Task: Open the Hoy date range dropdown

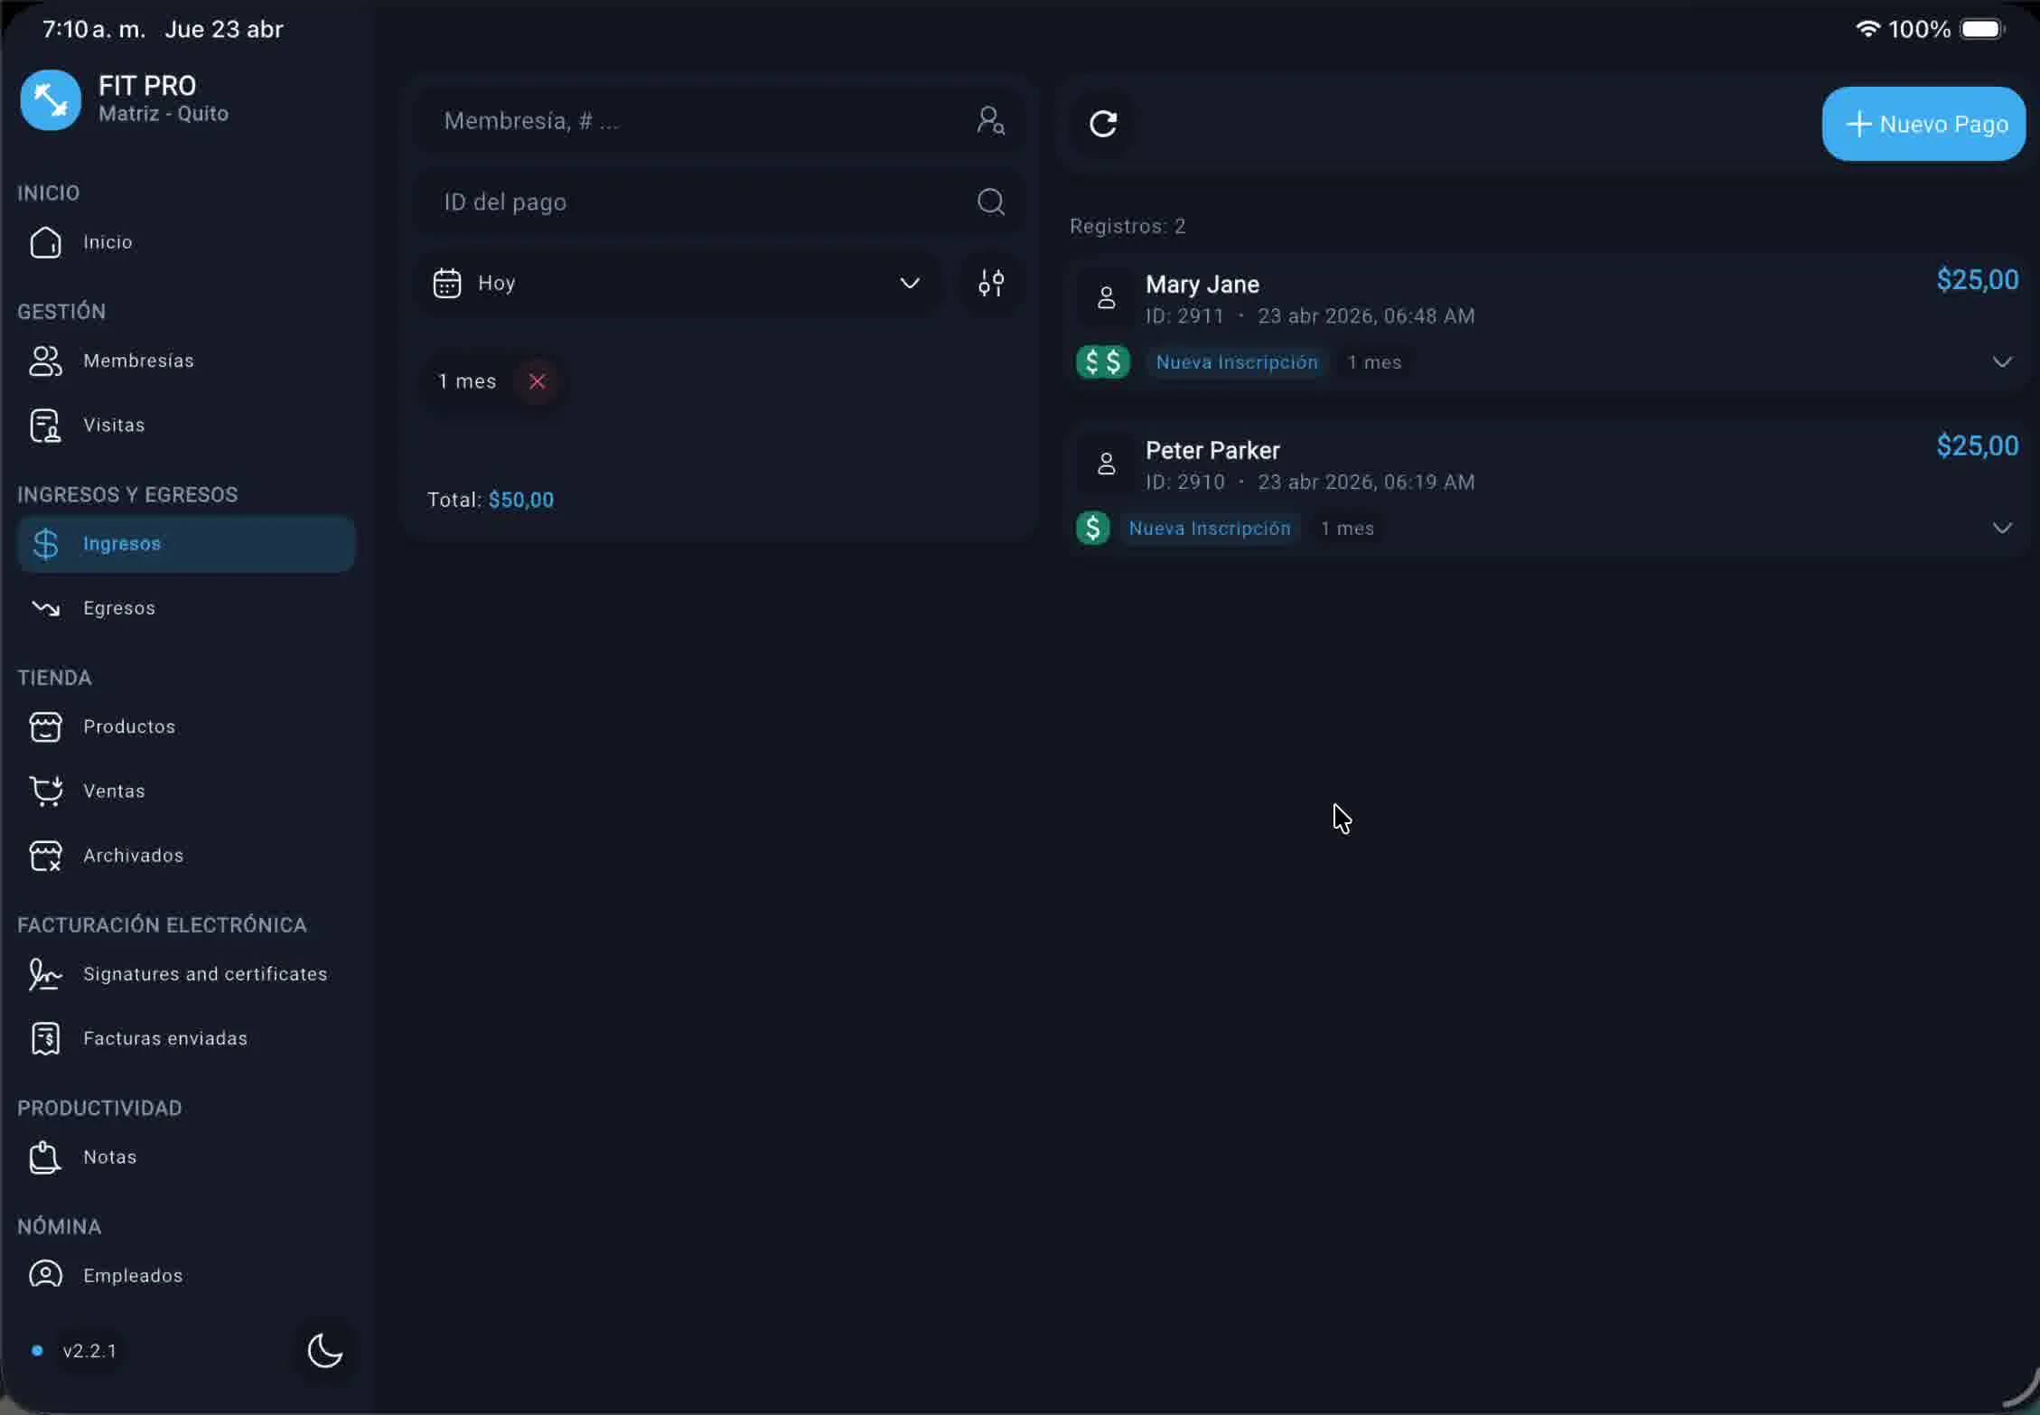Action: 678,284
